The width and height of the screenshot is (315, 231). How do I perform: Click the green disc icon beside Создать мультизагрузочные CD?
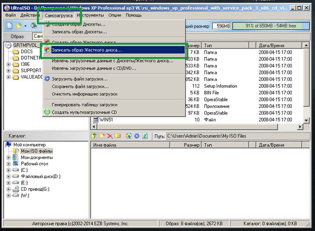click(47, 112)
